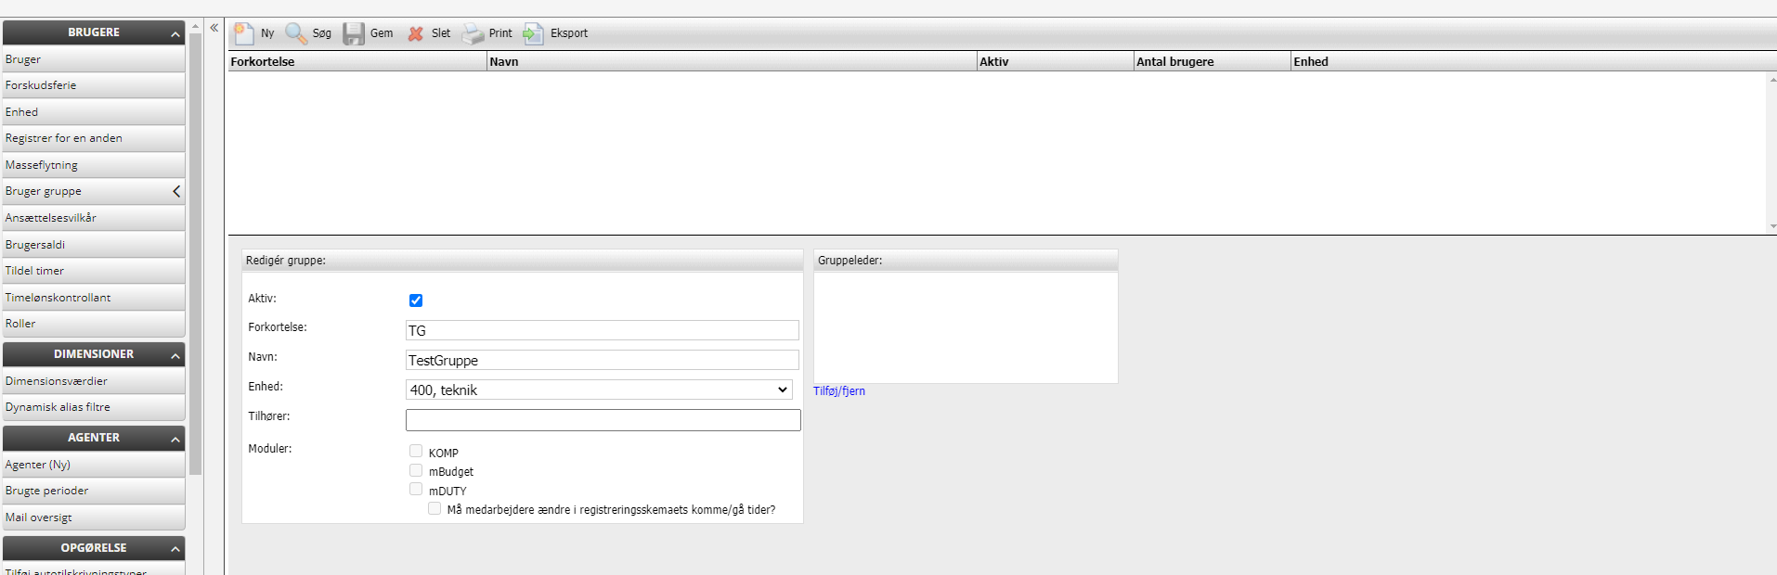
Task: Uncheck the Aktiv checkbox
Action: coord(416,300)
